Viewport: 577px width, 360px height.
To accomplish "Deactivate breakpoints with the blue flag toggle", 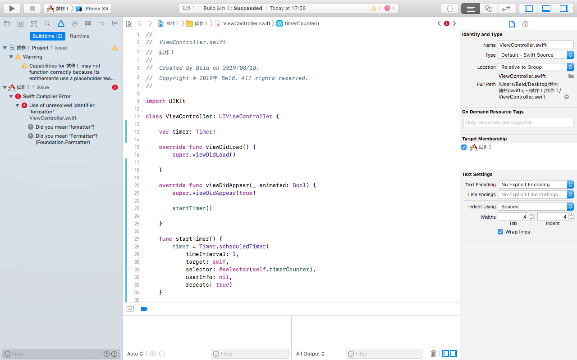I will tap(143, 309).
